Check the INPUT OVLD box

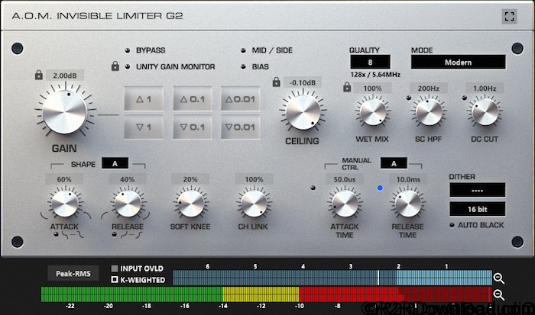(115, 268)
